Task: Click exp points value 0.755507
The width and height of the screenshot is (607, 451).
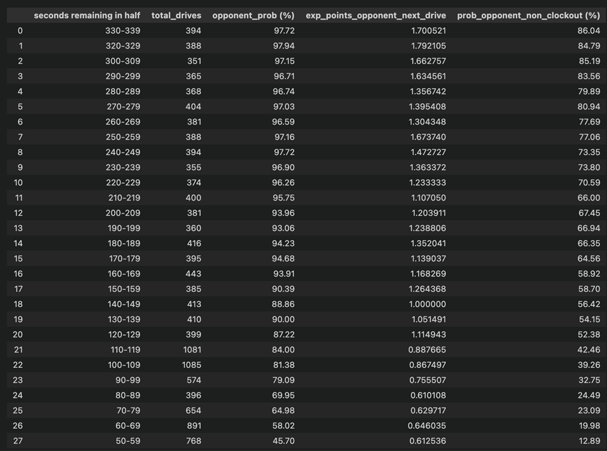Action: (427, 380)
